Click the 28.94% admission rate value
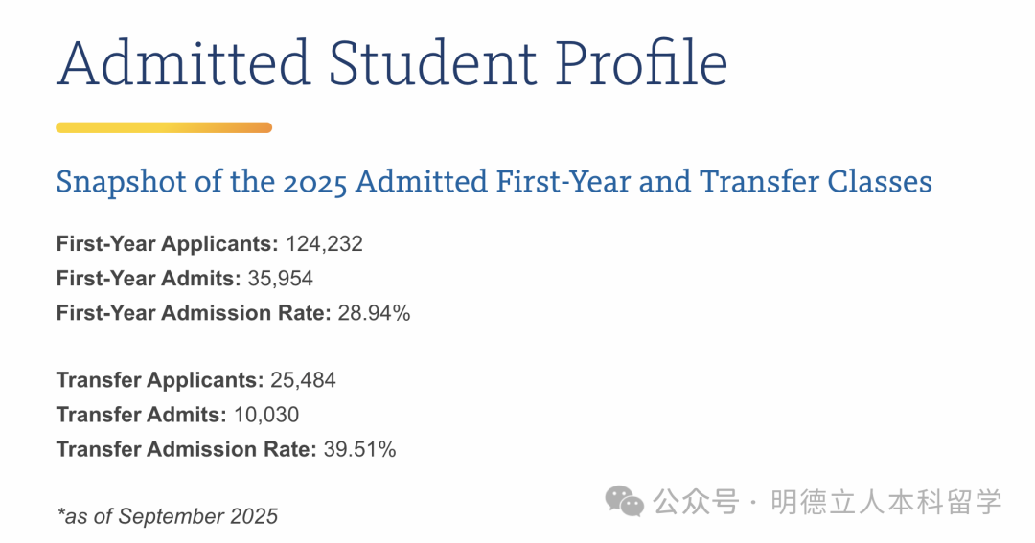This screenshot has width=1035, height=543. (374, 312)
